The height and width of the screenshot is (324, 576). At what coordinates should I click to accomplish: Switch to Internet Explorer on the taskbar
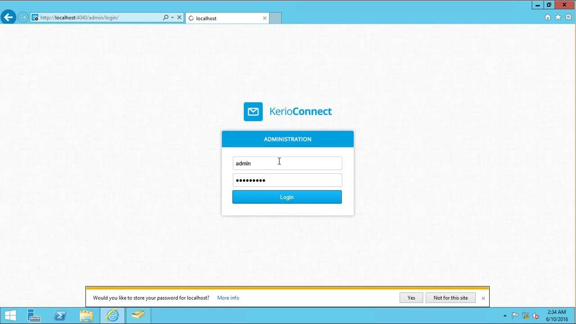112,315
